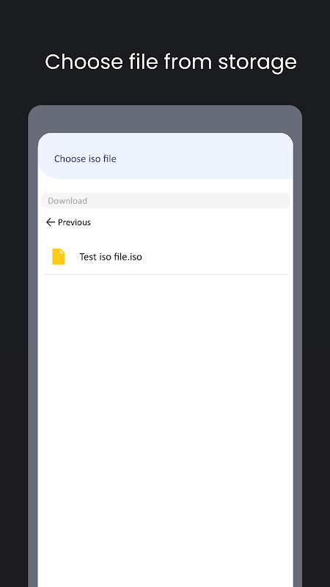
Task: Click the empty file list area
Action: [x=166, y=431]
